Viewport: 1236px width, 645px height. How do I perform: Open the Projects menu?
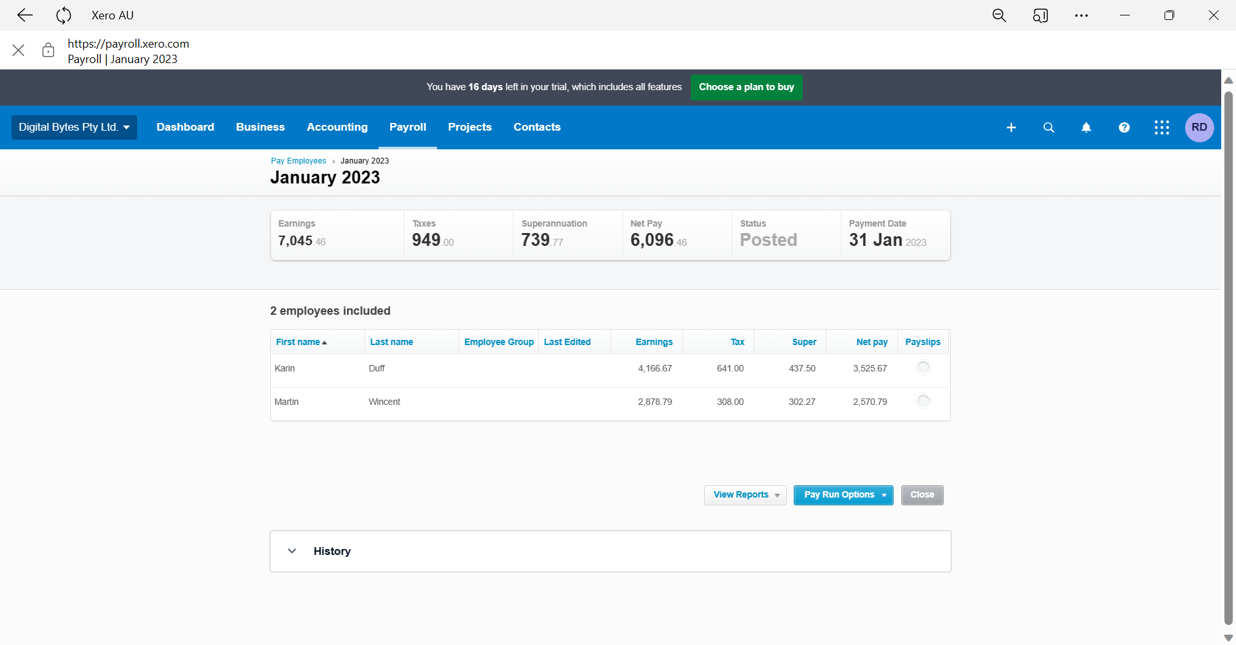click(470, 127)
